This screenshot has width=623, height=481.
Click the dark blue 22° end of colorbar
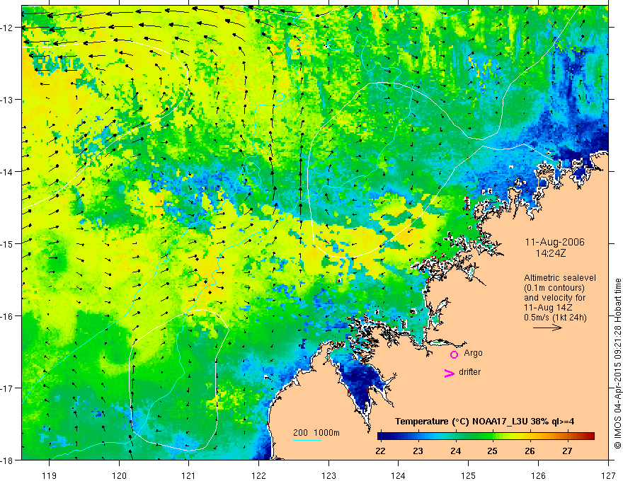(x=382, y=436)
